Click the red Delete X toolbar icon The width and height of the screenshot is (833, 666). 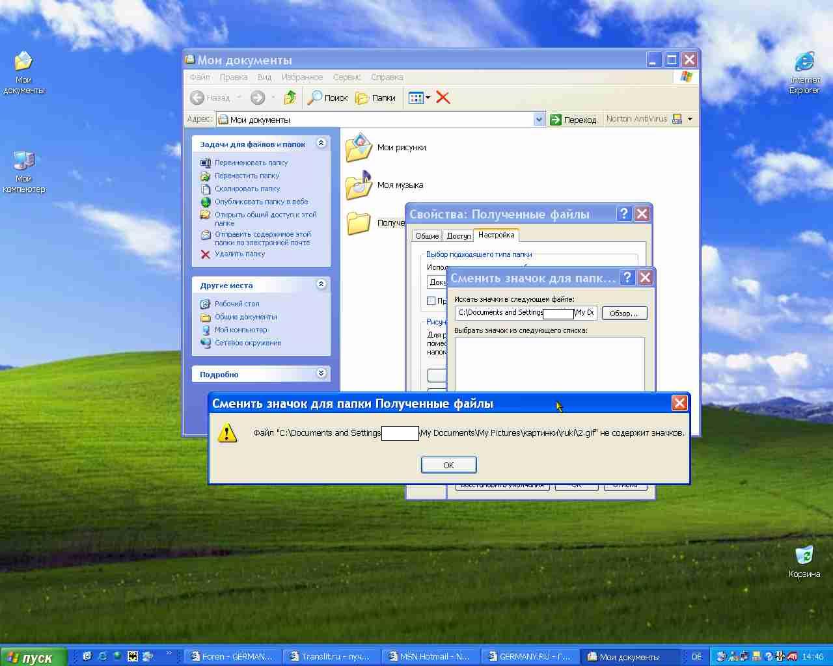point(443,98)
